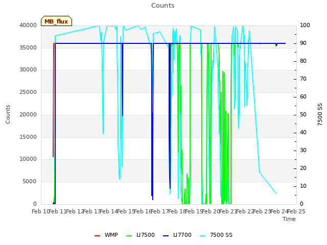Click the 20000 y-axis tick label
The image size is (327, 245).
(28, 114)
